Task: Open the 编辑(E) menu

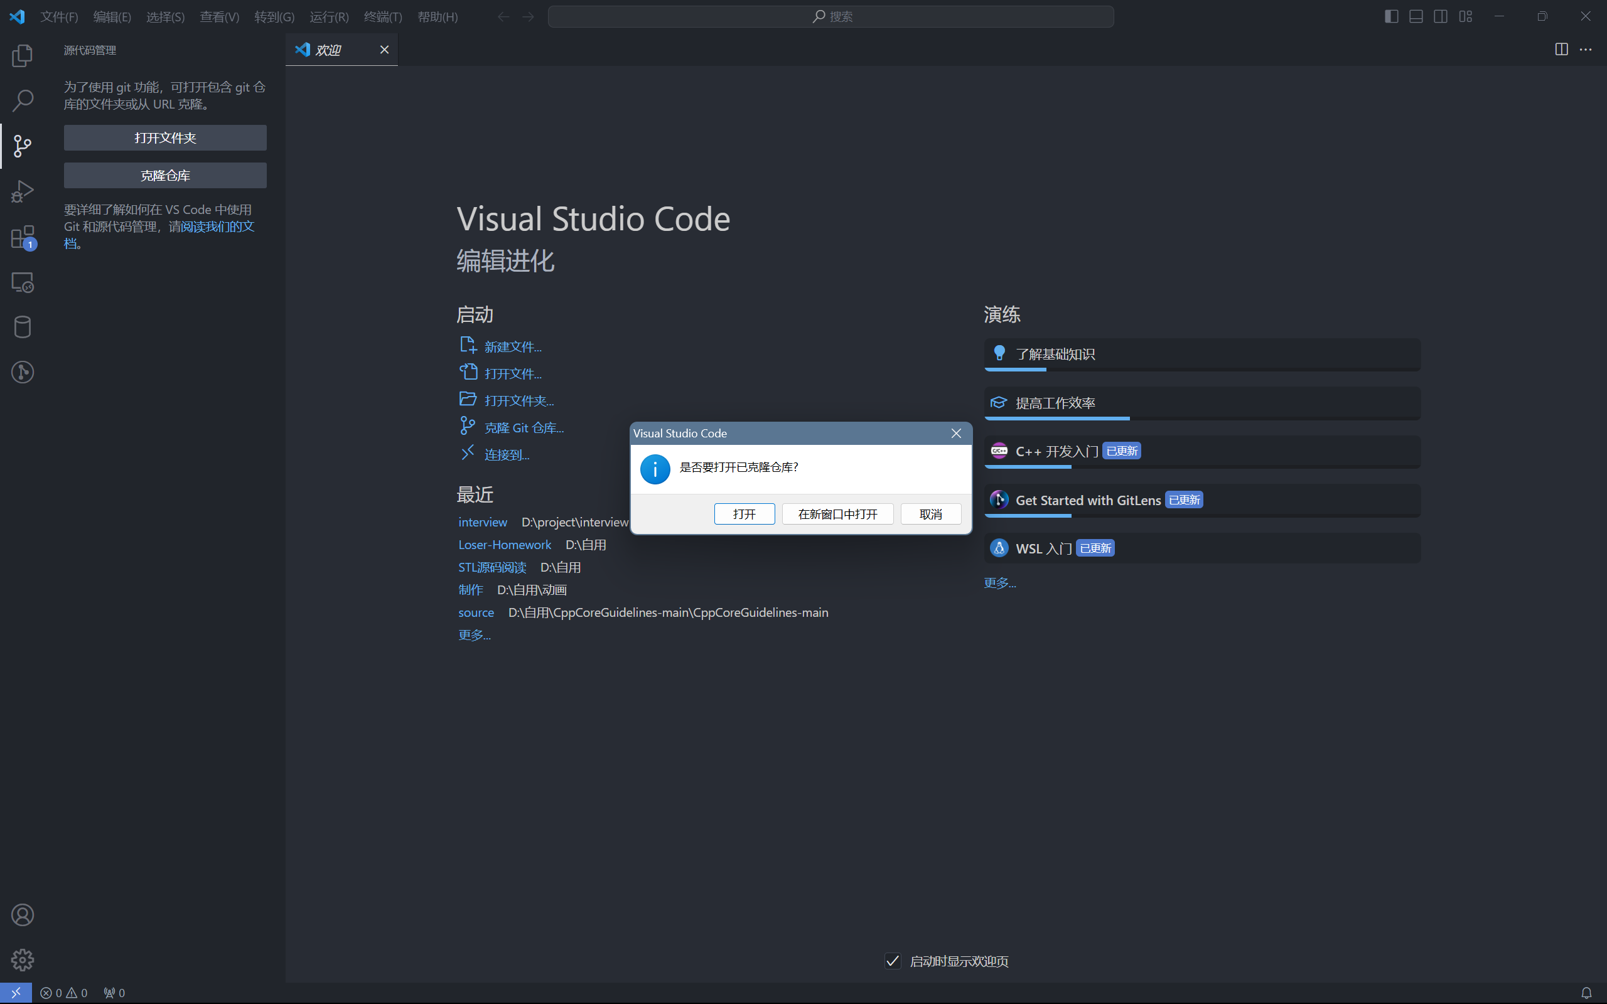Action: click(112, 16)
